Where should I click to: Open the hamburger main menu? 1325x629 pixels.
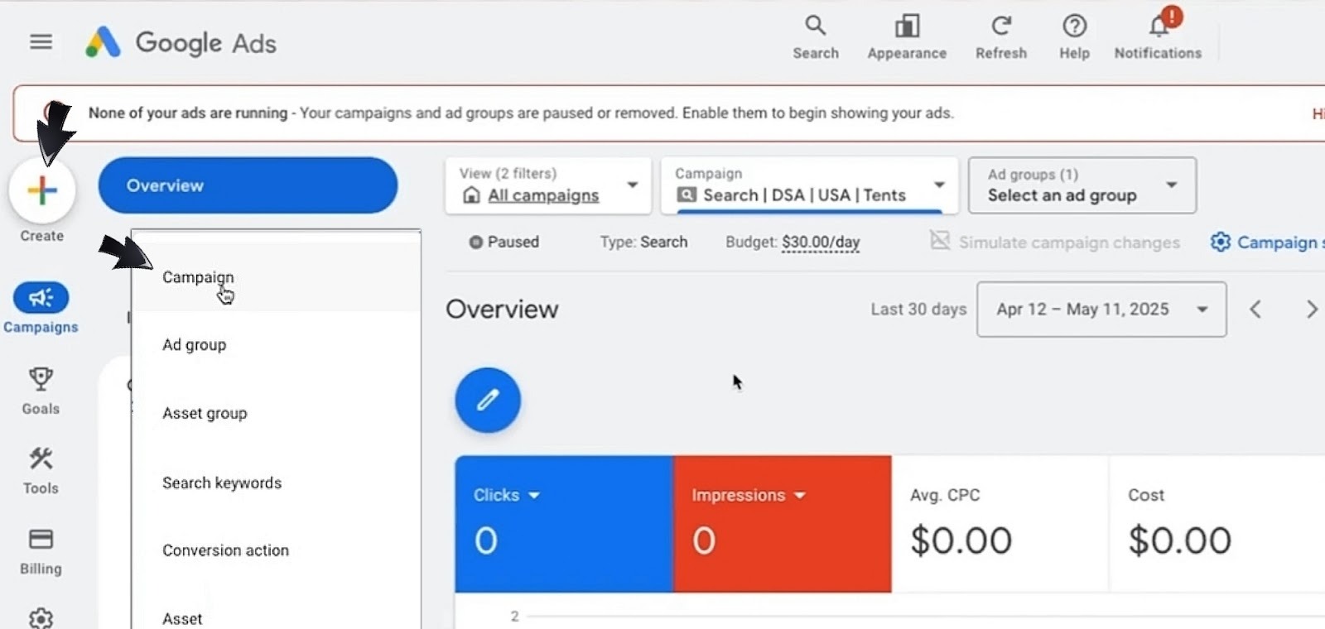point(41,41)
